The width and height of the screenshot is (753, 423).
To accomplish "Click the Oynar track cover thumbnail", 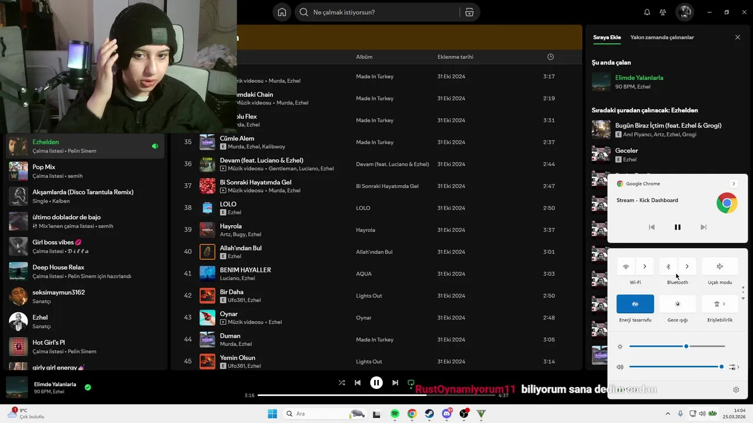I will click(x=207, y=318).
